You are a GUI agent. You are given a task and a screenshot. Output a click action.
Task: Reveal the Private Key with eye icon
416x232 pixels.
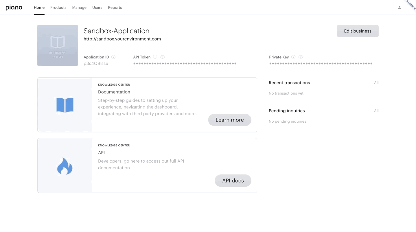[301, 57]
